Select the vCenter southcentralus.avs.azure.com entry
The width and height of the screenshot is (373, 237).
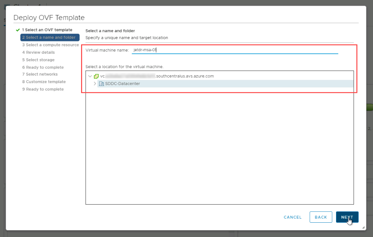coord(157,76)
